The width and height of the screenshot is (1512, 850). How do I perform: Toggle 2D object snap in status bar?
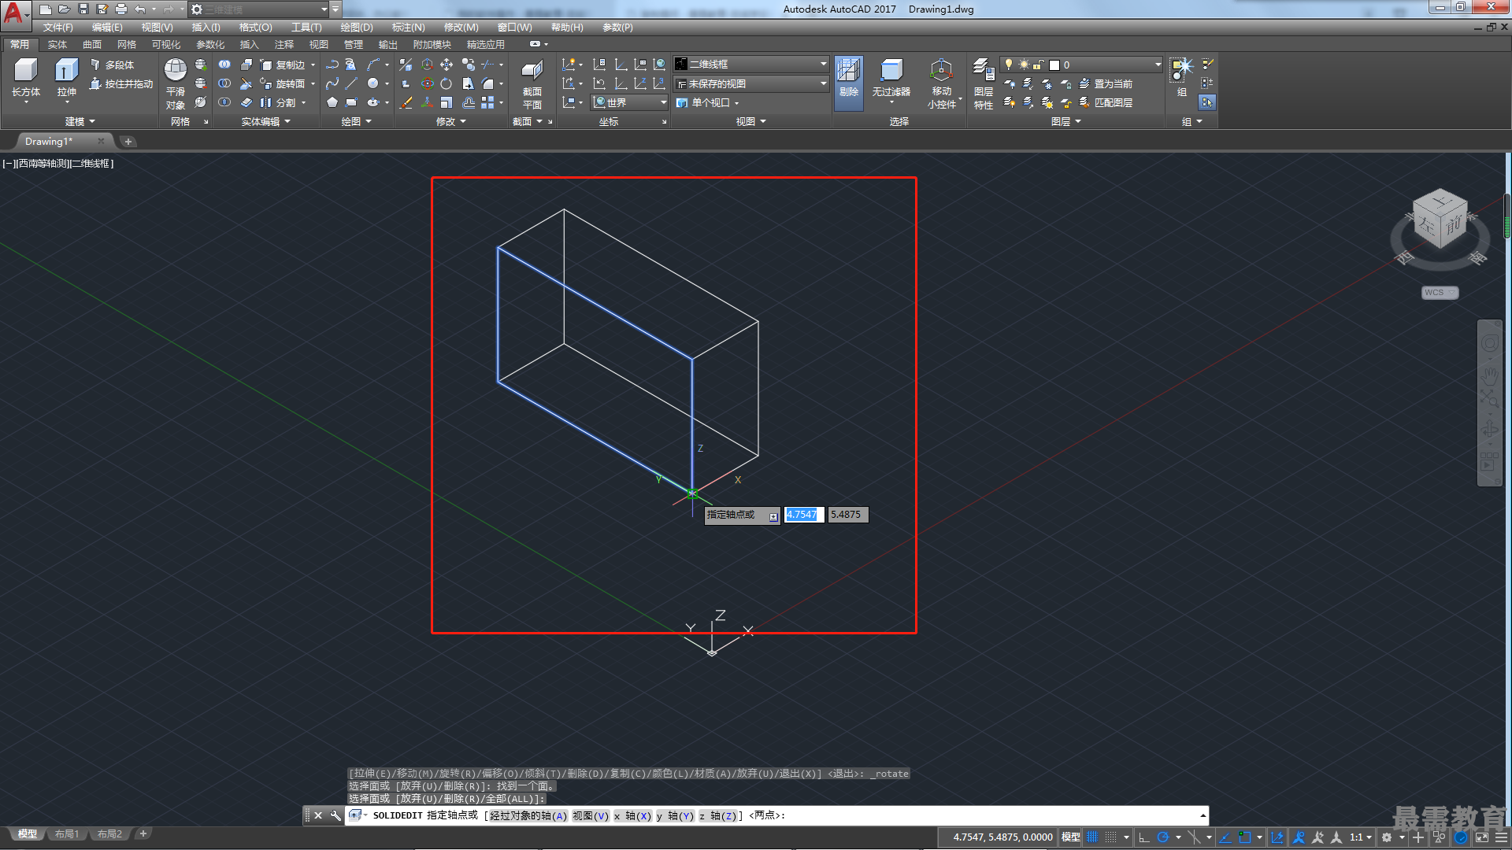pos(1244,837)
